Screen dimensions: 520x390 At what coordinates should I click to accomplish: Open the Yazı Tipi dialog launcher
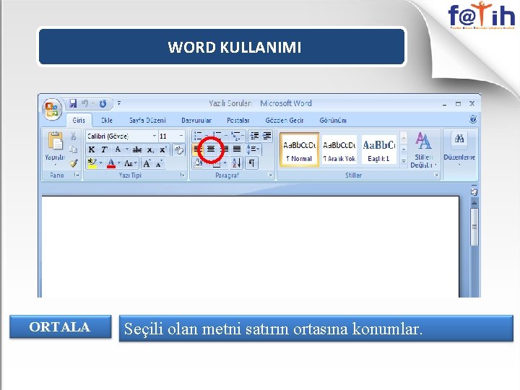183,175
